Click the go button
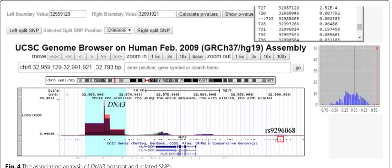392x168 pixels. click(x=298, y=68)
